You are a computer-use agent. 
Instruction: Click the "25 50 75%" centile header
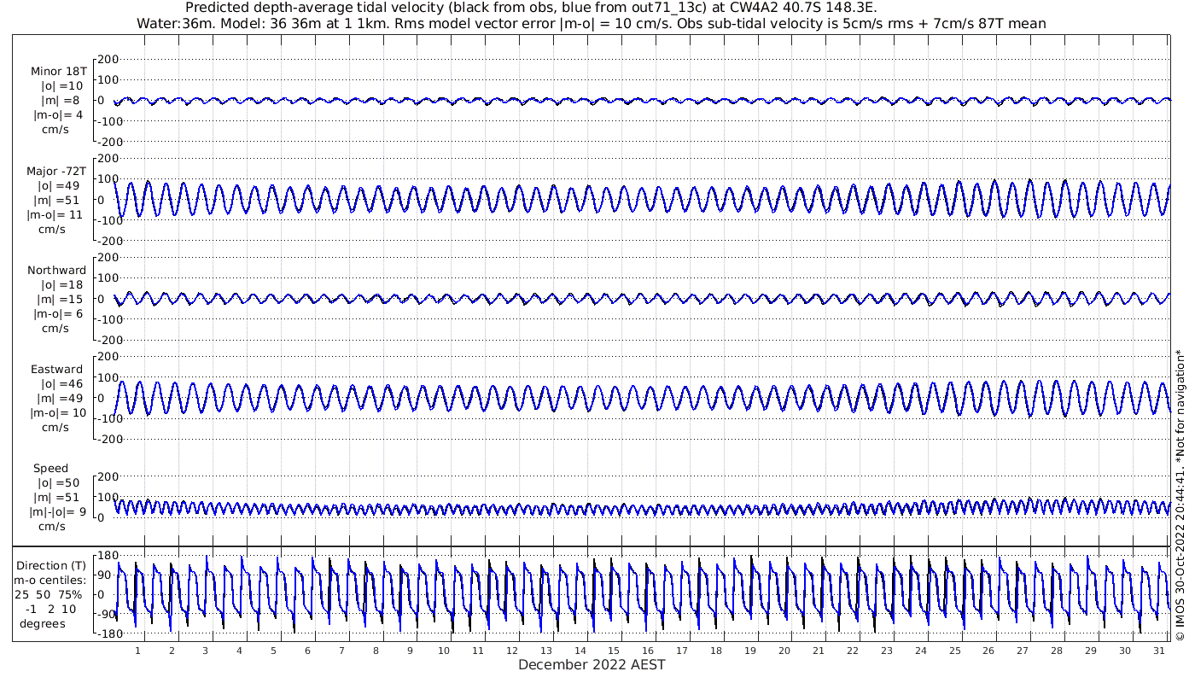48,594
